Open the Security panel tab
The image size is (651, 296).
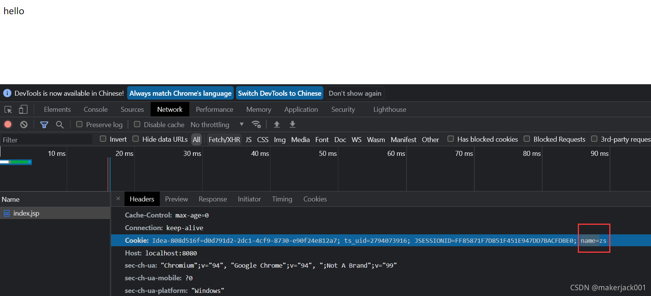(x=343, y=110)
